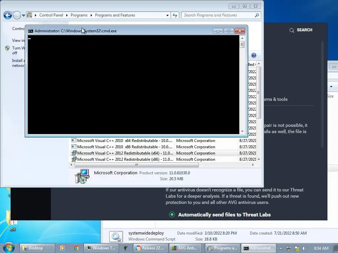Image resolution: width=338 pixels, height=253 pixels.
Task: Click the systemwidedeploy file icon in Explorer
Action: click(x=116, y=237)
